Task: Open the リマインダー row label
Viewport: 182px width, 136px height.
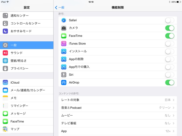Action: (19, 106)
